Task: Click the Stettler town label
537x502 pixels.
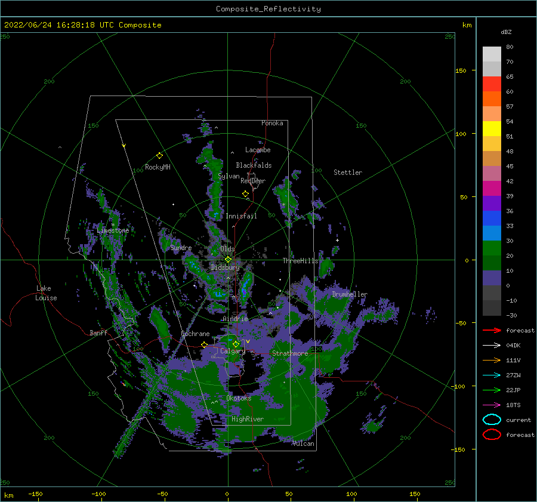Action: pos(348,173)
